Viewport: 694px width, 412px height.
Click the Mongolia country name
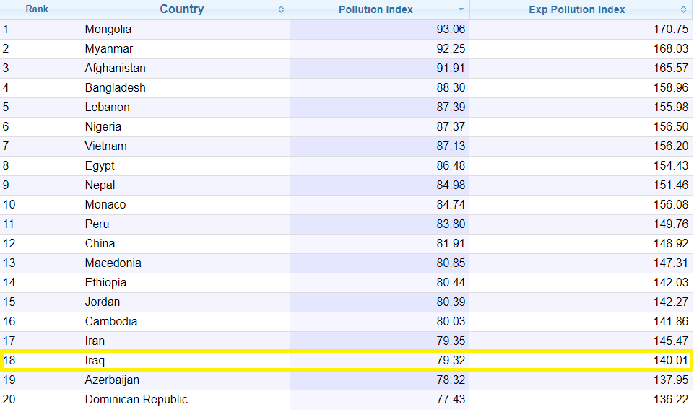(108, 29)
